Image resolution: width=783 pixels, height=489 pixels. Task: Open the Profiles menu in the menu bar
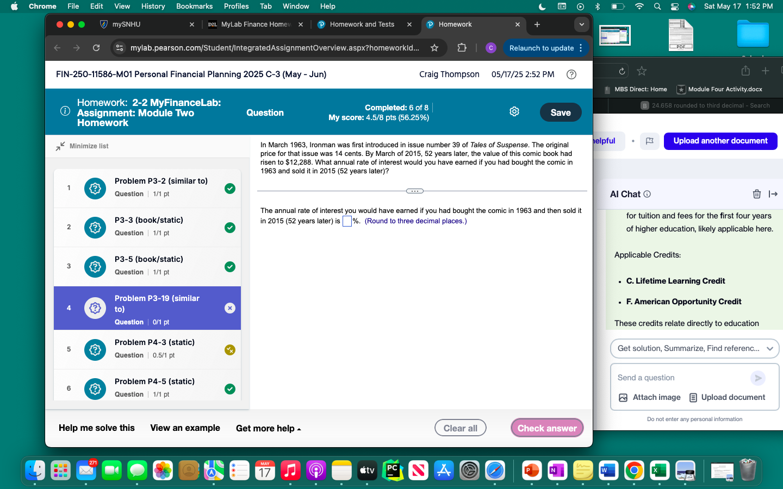click(x=236, y=7)
